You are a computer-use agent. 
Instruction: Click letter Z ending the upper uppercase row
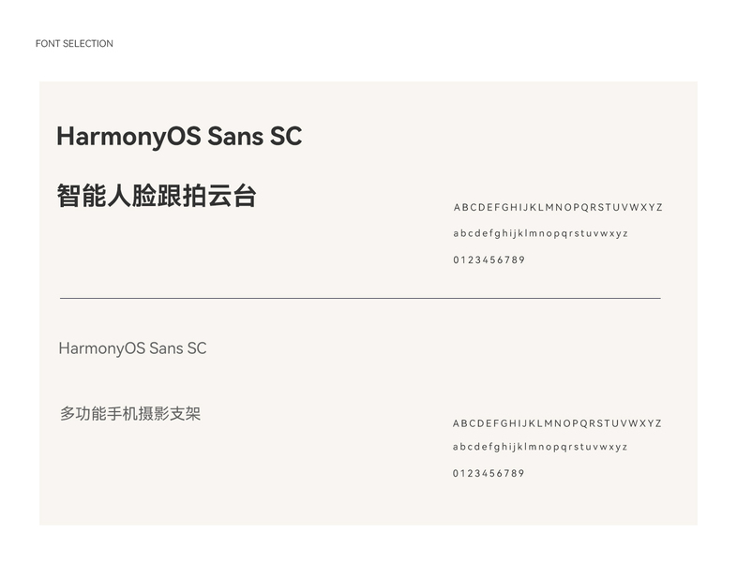click(x=659, y=208)
